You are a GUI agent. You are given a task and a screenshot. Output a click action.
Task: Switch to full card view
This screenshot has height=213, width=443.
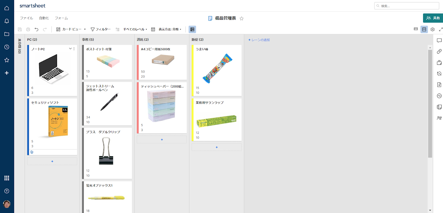[x=424, y=29]
